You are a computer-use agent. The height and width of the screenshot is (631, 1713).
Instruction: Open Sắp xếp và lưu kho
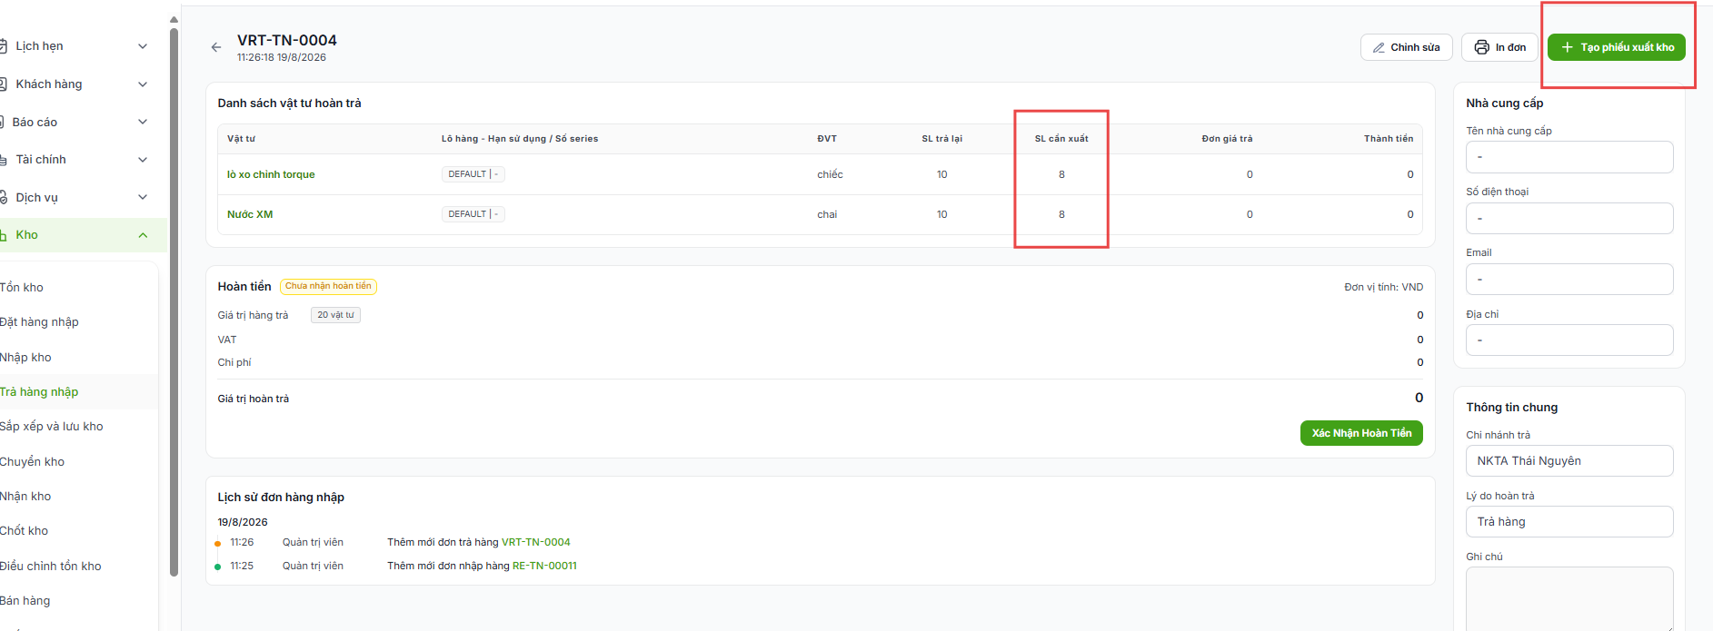[51, 427]
